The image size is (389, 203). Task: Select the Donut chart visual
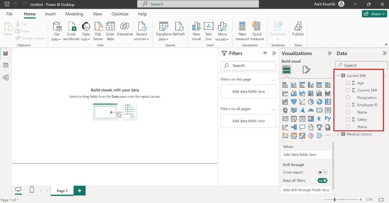pyautogui.click(x=319, y=102)
